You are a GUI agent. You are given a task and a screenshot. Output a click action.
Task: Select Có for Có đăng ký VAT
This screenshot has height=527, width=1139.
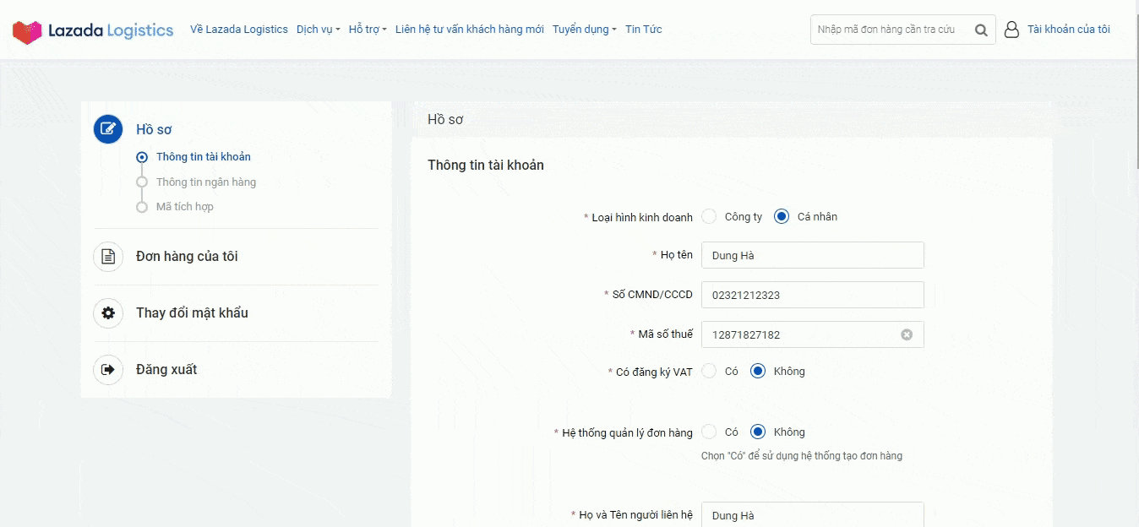point(709,371)
